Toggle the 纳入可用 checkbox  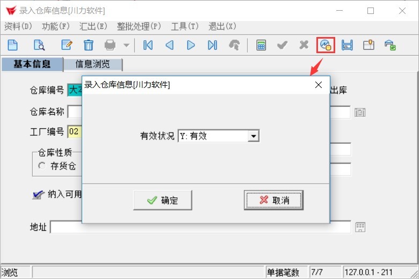point(38,194)
